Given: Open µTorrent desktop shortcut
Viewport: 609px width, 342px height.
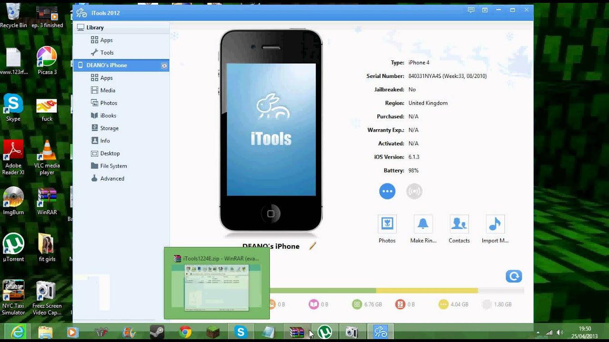Looking at the screenshot, I should 13,247.
